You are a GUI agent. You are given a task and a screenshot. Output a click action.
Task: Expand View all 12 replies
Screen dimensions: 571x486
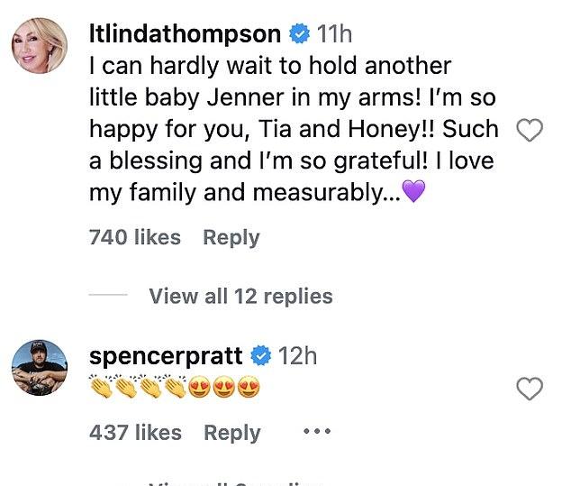[x=240, y=296]
